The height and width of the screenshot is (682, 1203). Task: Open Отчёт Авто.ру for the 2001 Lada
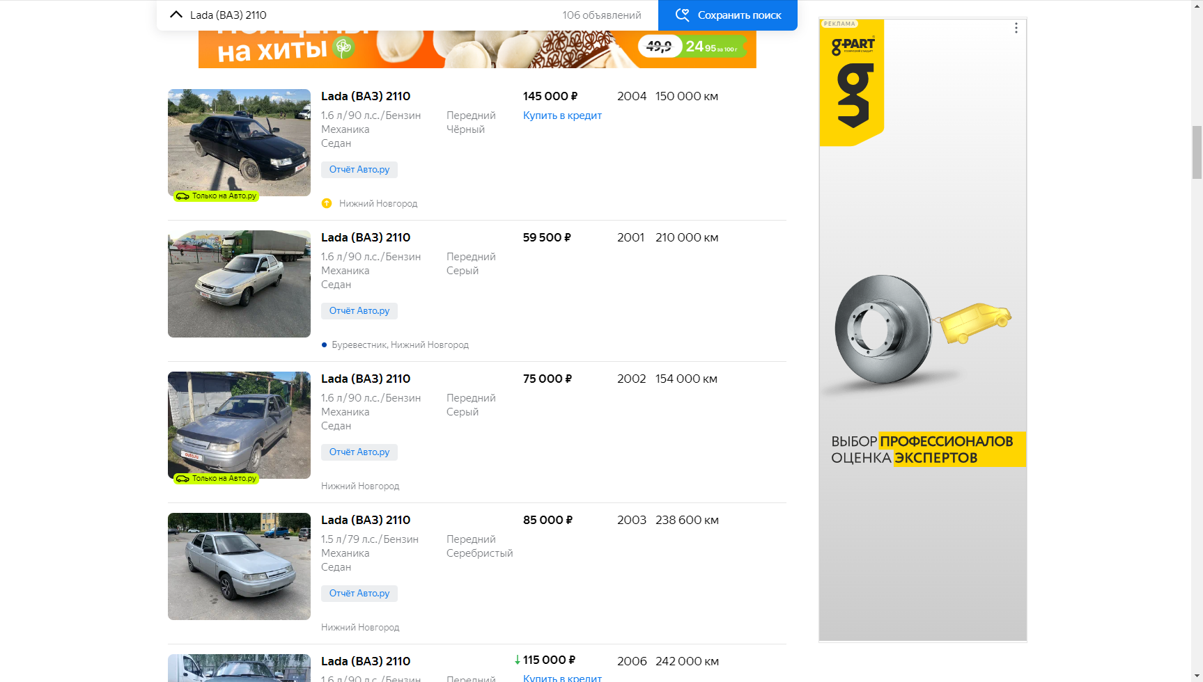coord(359,311)
